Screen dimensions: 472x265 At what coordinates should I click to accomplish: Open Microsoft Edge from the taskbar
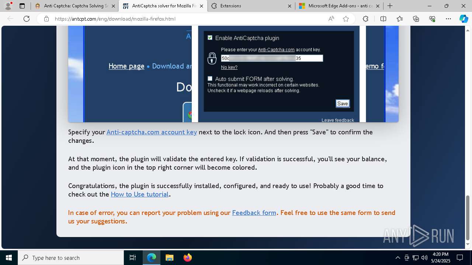[x=152, y=258]
